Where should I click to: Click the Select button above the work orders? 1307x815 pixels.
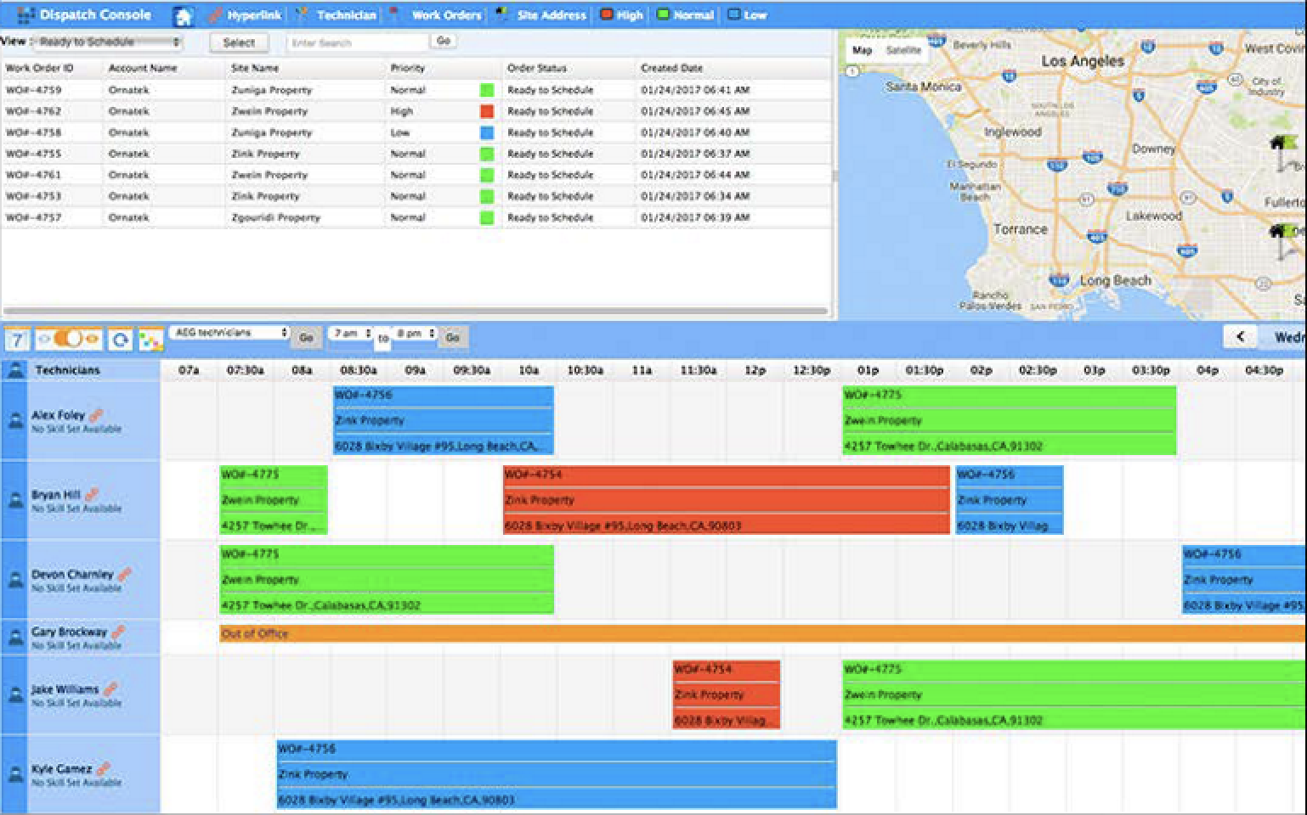pos(240,42)
